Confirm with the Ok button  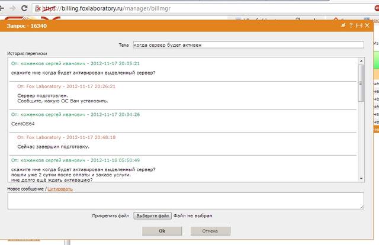coord(162,231)
